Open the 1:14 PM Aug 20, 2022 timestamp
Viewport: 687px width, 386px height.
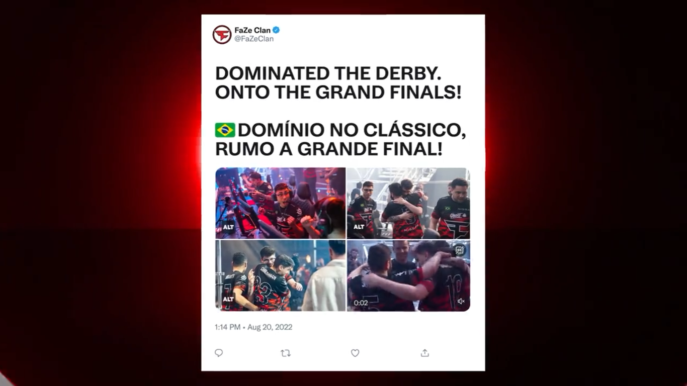tap(253, 327)
